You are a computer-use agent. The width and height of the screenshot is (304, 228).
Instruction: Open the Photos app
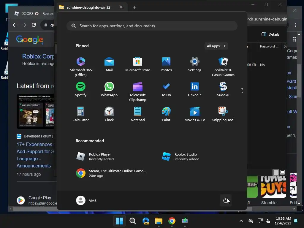pos(166,64)
